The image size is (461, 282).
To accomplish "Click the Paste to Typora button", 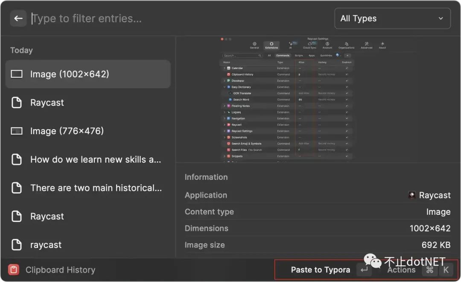I will pyautogui.click(x=321, y=270).
